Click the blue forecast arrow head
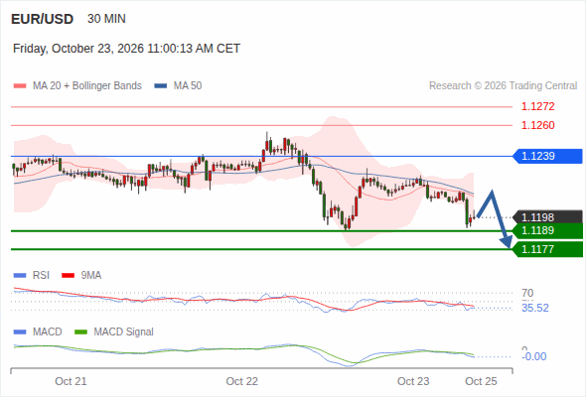 click(x=507, y=241)
